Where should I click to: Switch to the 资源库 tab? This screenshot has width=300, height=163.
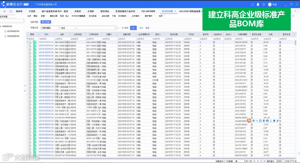78,11
